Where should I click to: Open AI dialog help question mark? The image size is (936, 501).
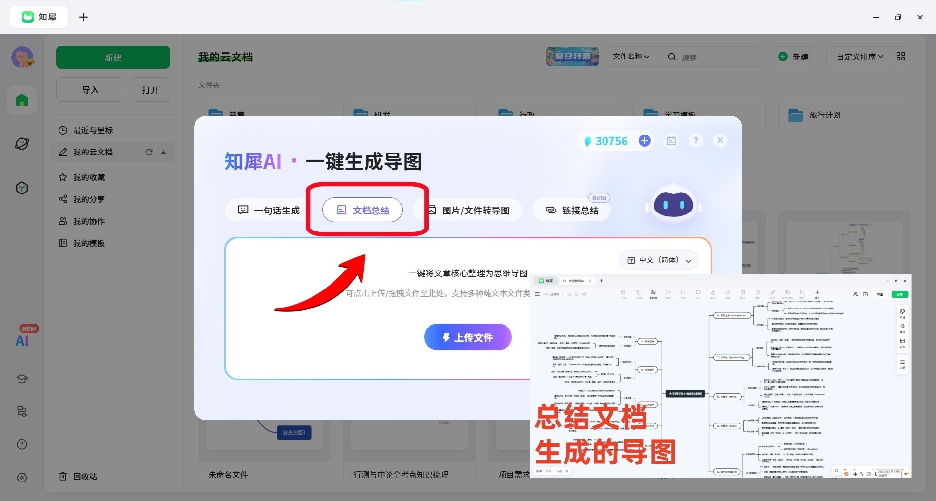point(696,140)
